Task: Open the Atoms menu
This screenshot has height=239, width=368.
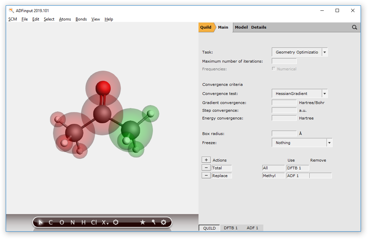Action: point(65,19)
